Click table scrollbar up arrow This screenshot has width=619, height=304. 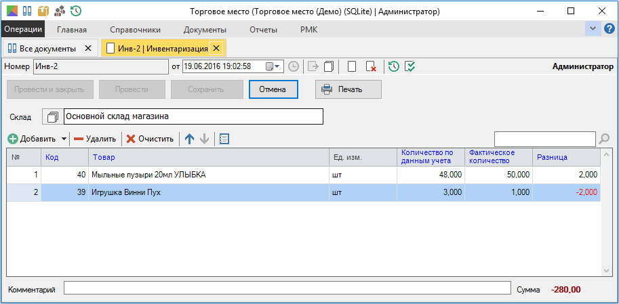[x=607, y=154]
